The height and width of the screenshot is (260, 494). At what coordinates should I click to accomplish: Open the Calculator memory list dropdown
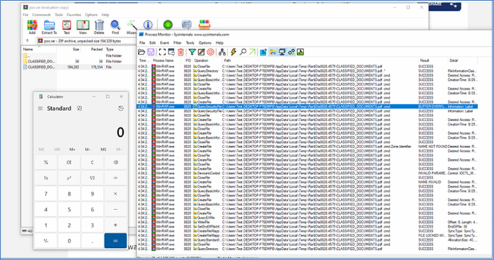tap(118, 150)
